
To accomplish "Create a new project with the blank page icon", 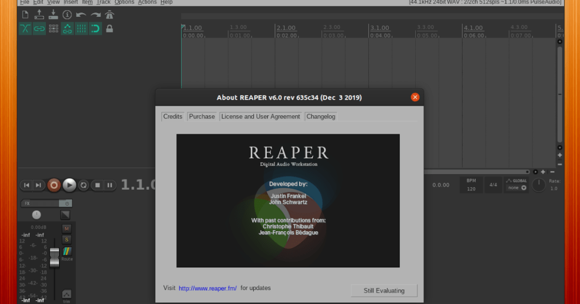I will [x=25, y=15].
